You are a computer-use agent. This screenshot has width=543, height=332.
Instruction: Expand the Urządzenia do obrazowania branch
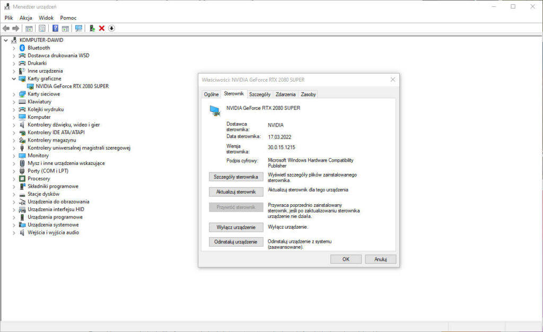click(x=14, y=202)
